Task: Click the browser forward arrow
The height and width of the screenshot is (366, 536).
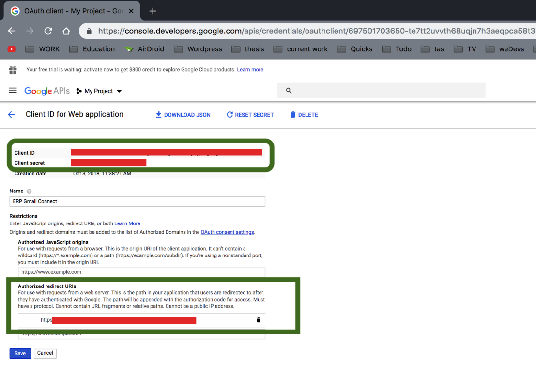Action: pyautogui.click(x=30, y=31)
